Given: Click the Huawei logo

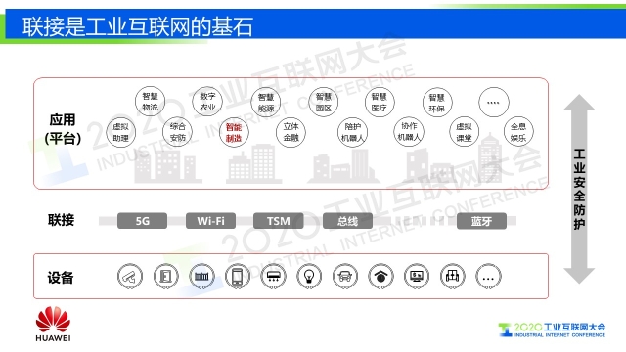Looking at the screenshot, I should point(53,324).
